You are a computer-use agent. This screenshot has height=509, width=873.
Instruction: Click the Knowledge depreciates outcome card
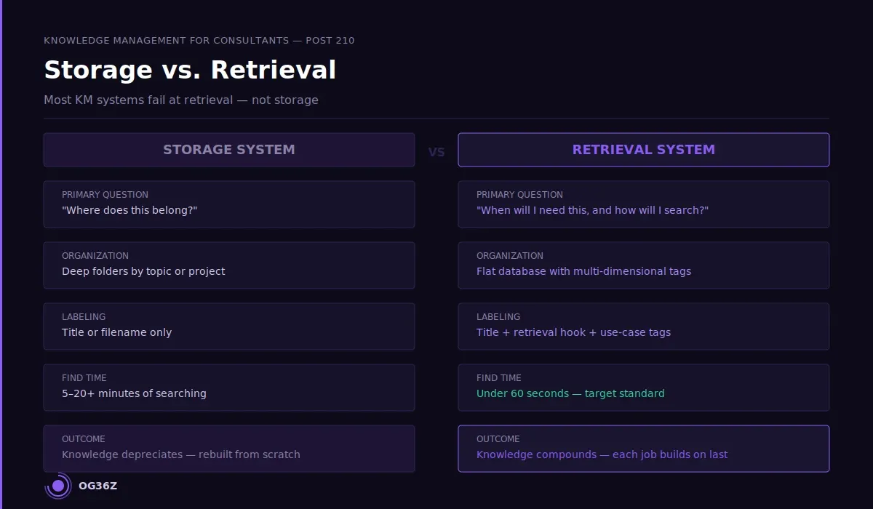point(228,449)
